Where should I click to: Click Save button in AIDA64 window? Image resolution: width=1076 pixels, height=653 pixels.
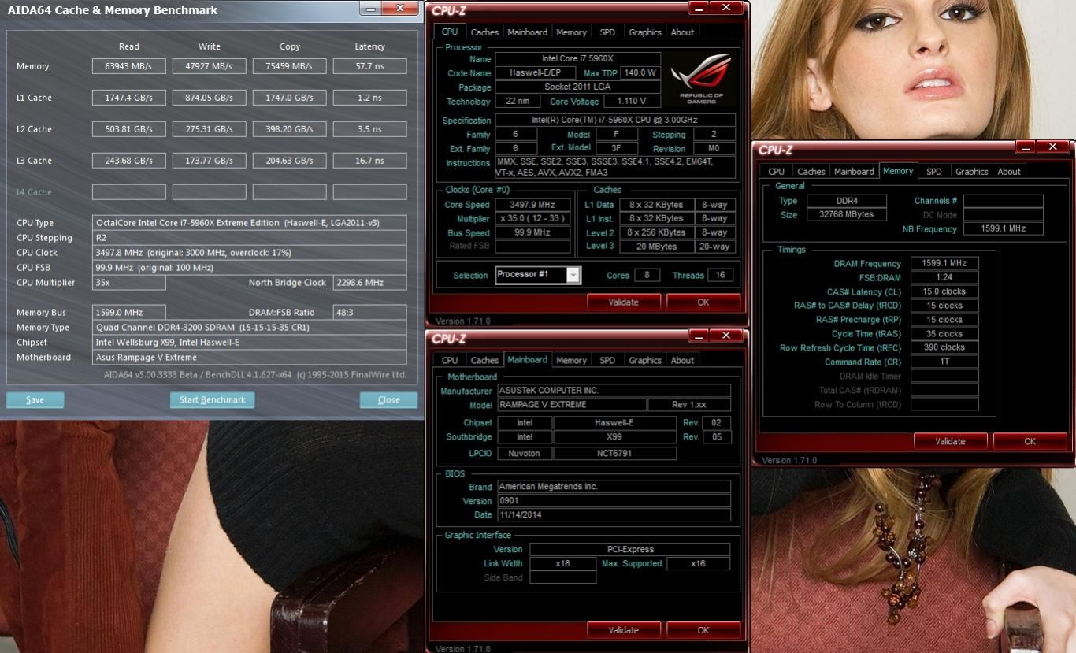point(35,399)
